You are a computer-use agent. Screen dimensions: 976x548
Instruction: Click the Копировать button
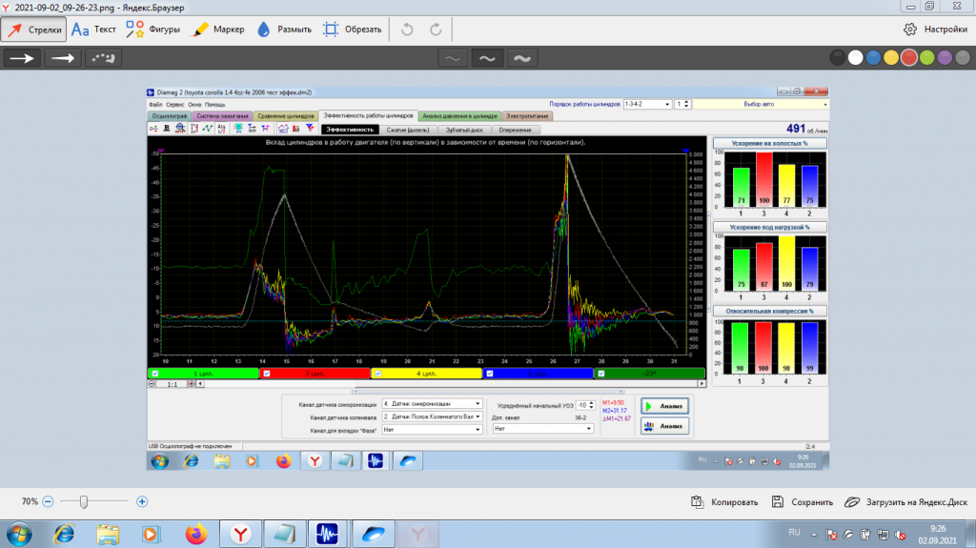[x=724, y=502]
